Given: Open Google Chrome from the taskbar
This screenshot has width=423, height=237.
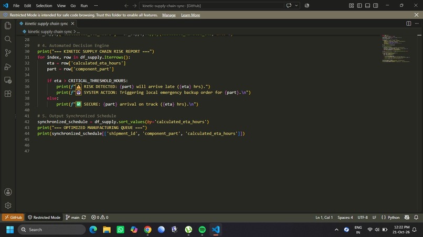Looking at the screenshot, I should 147,230.
